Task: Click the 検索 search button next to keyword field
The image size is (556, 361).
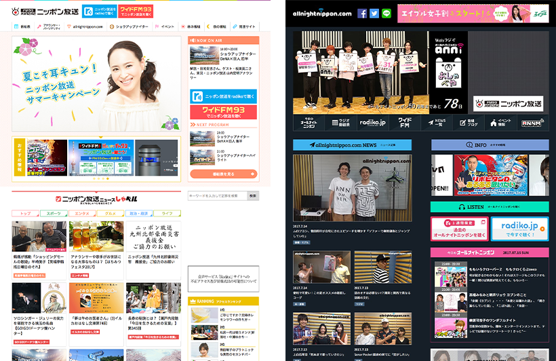Action: pos(253,195)
